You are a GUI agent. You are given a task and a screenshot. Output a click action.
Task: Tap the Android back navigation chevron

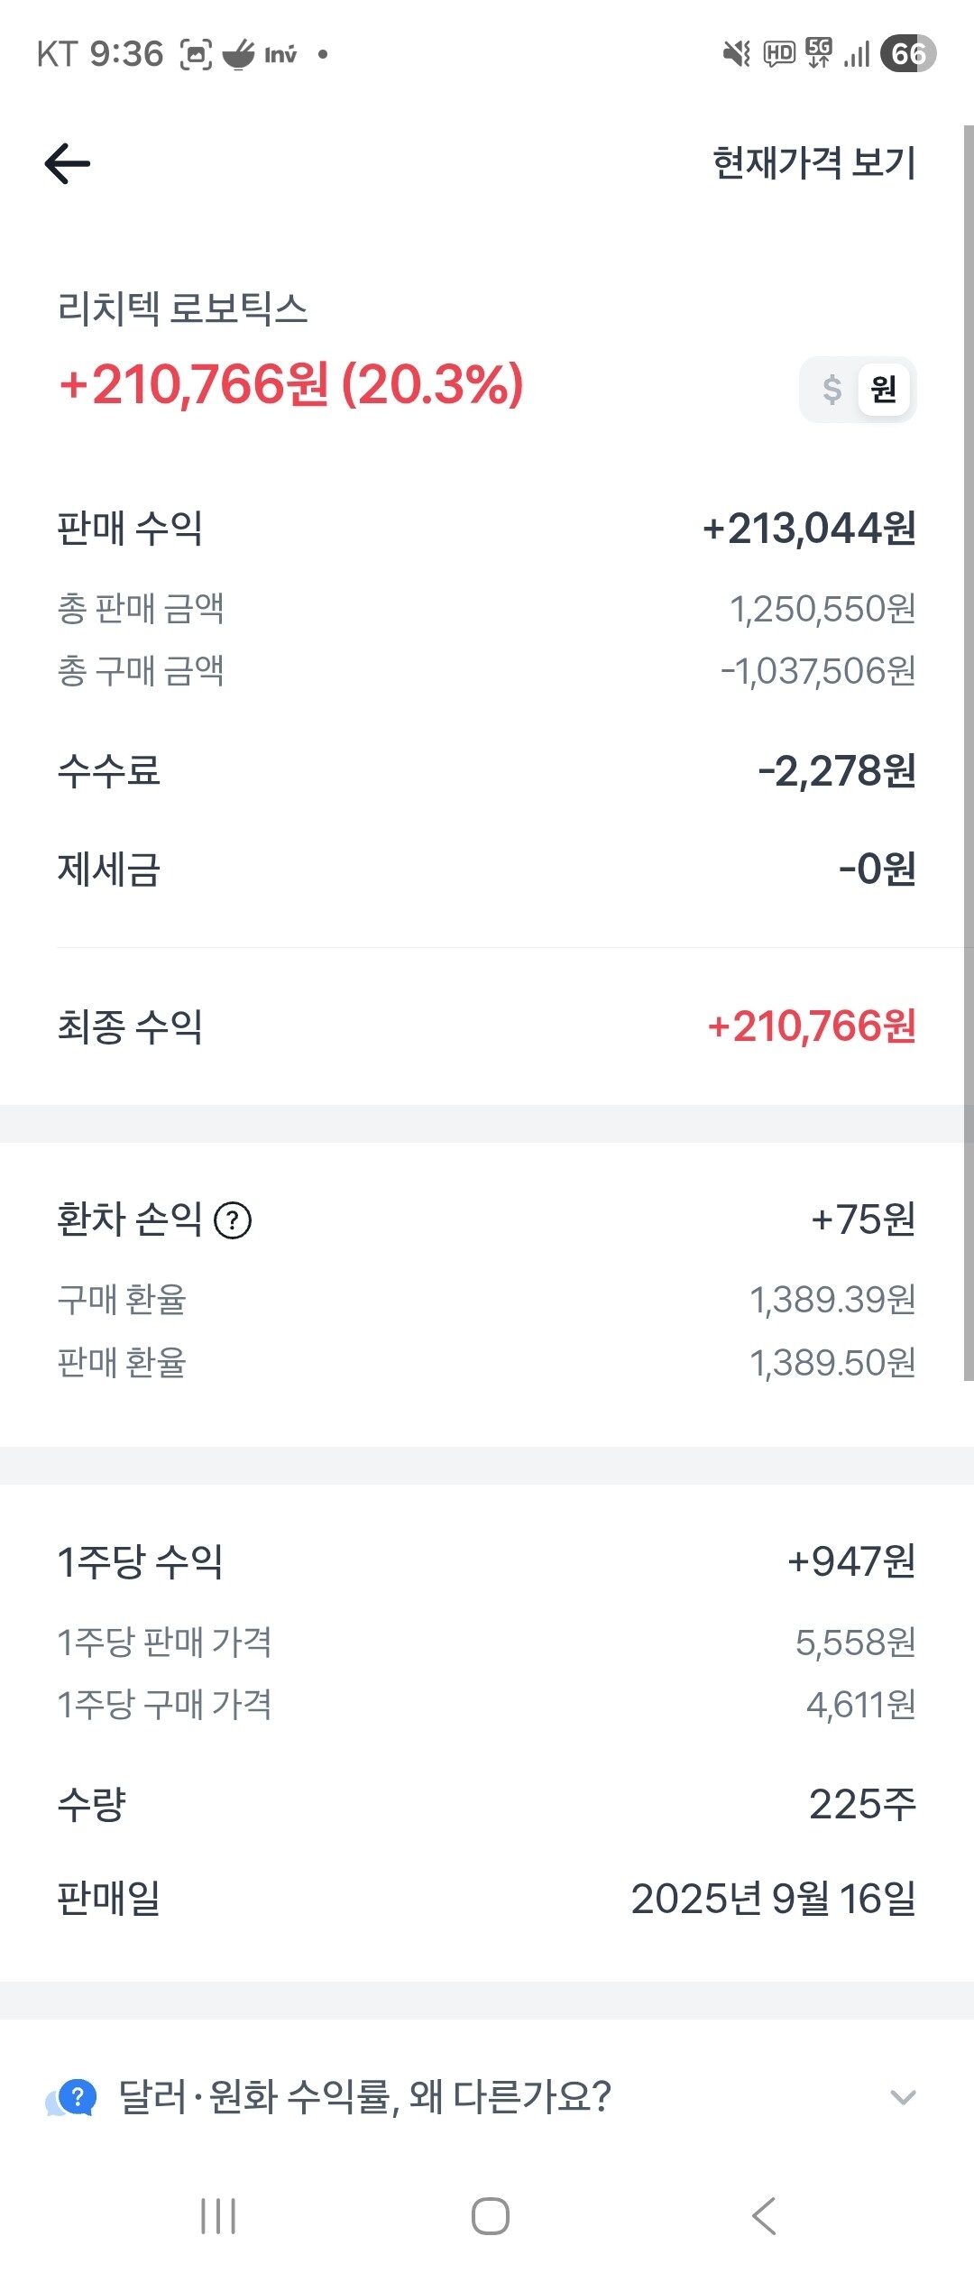pos(764,2215)
